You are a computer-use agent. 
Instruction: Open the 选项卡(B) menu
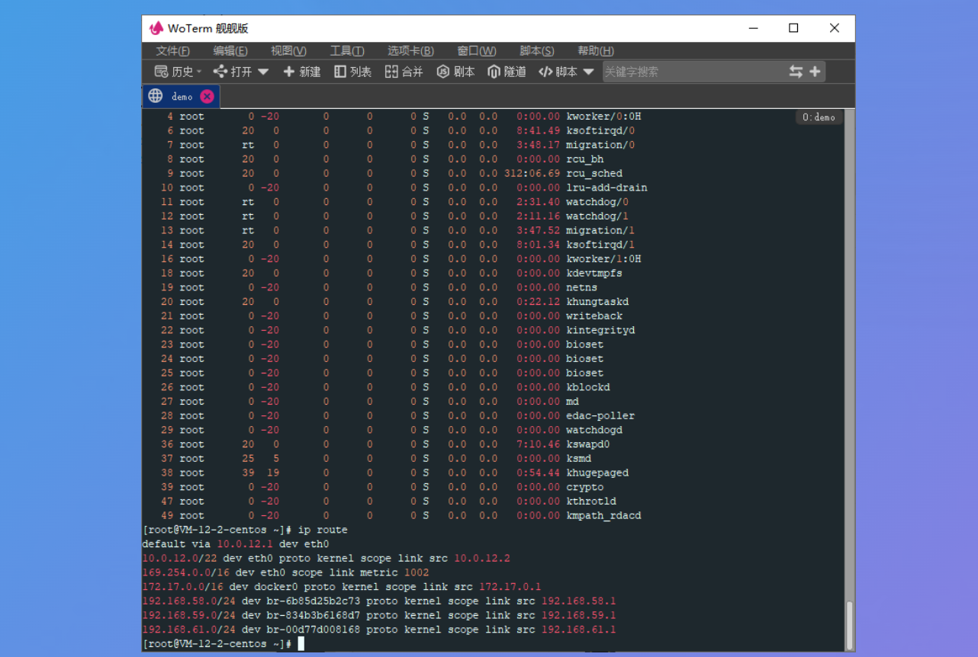coord(410,51)
